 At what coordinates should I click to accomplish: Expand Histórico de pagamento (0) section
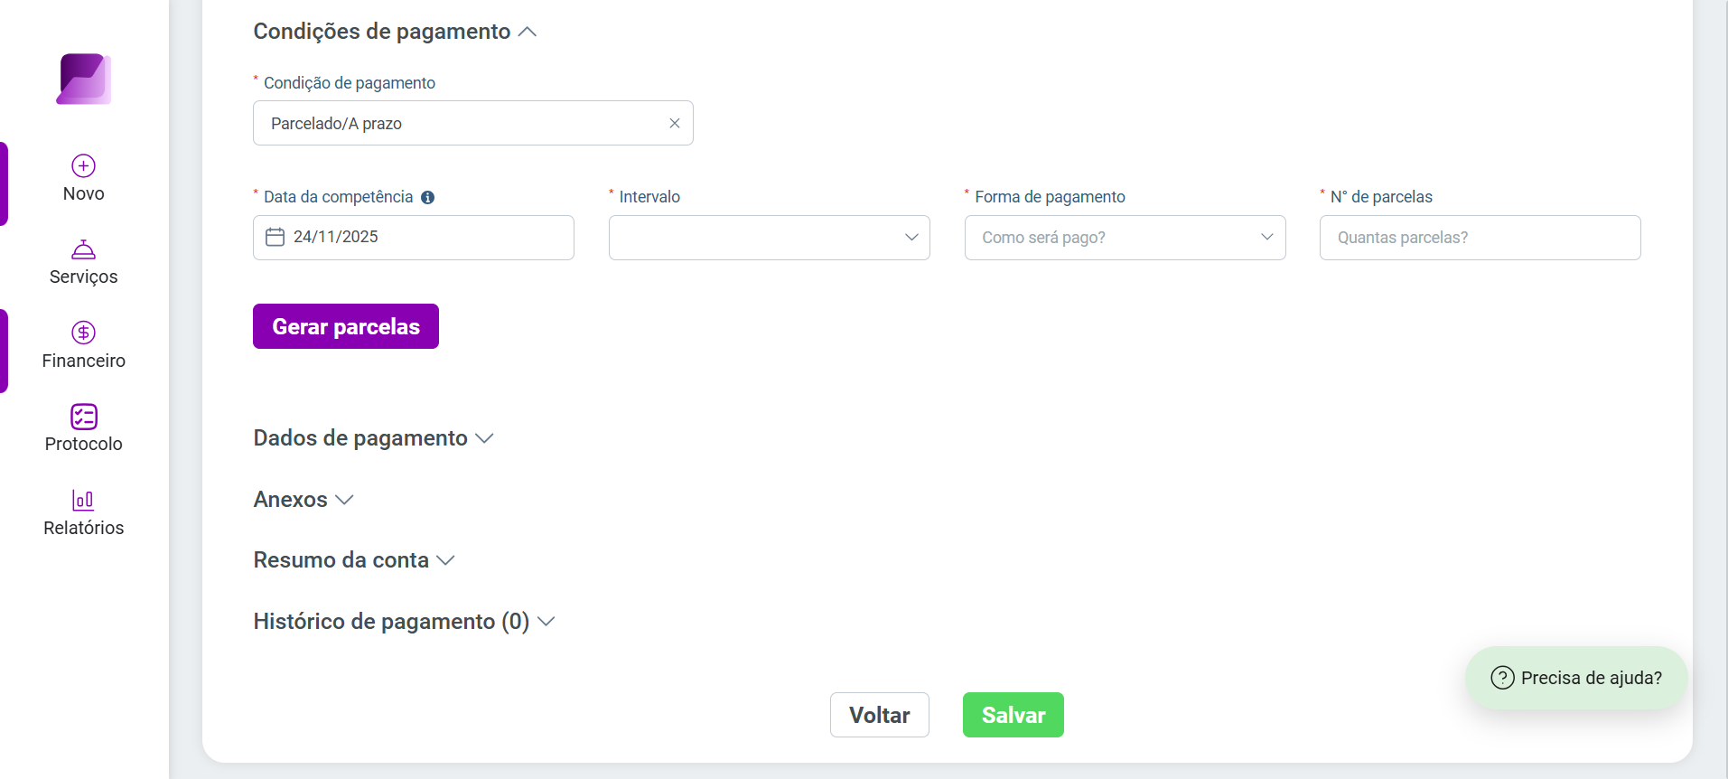(x=404, y=622)
